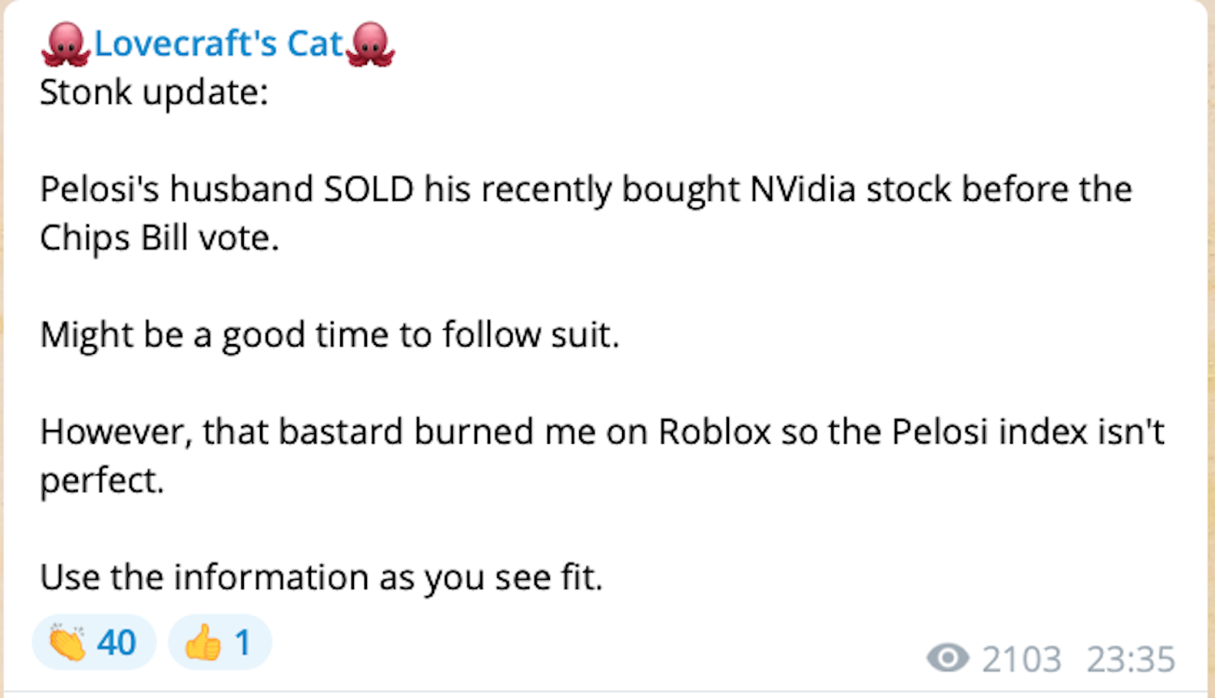Viewport: 1215px width, 698px height.
Task: Click "Might be a good time to follow suit."
Action: [x=330, y=335]
